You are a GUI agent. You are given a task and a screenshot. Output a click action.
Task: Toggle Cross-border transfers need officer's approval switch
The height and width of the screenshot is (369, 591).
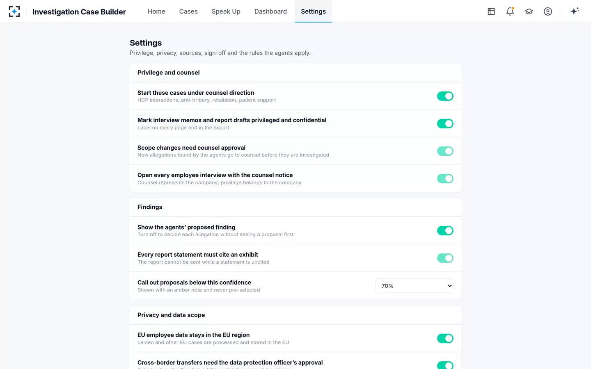(x=445, y=365)
